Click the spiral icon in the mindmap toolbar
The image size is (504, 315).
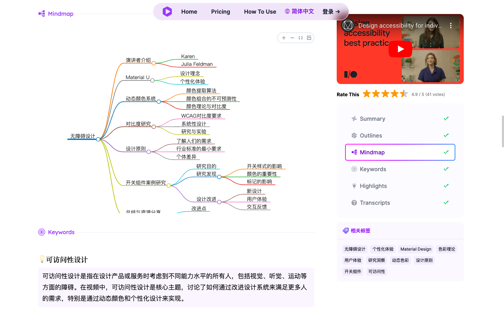[x=309, y=38]
